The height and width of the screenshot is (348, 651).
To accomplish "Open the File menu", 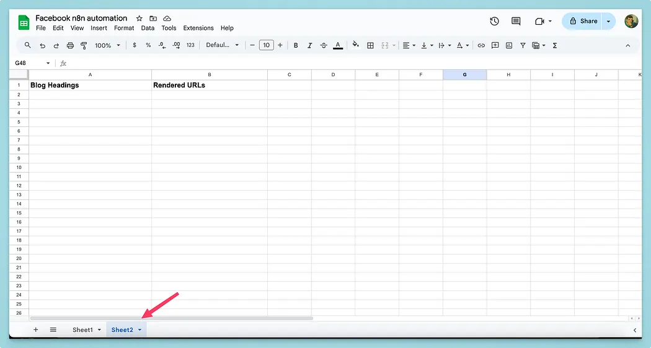I will coord(41,28).
